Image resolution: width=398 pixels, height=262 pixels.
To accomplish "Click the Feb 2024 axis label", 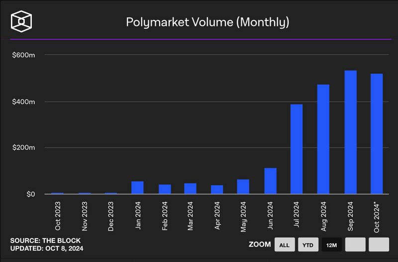I will [x=165, y=216].
